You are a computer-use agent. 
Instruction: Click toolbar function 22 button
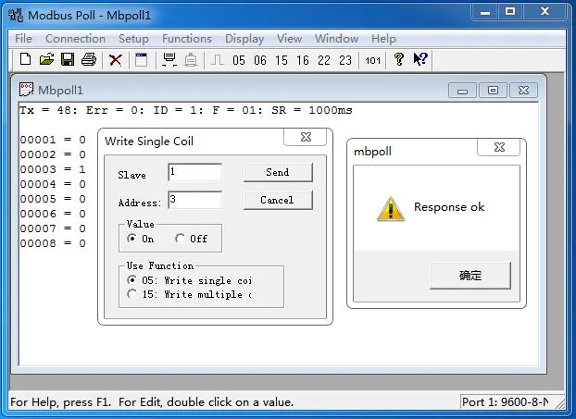324,60
